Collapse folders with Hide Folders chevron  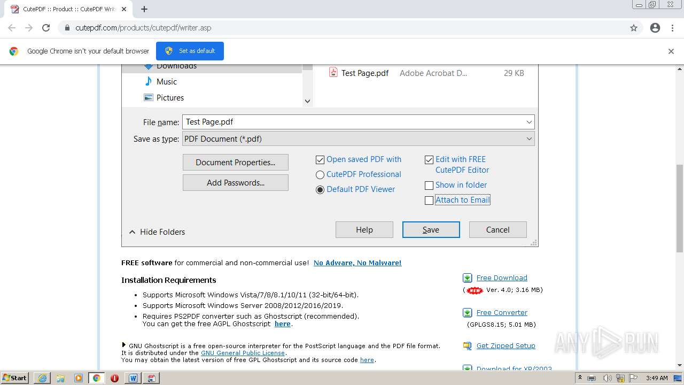click(x=133, y=232)
